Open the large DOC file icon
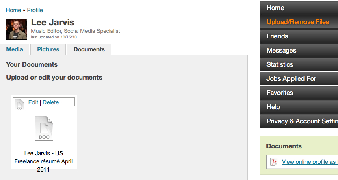 [x=44, y=129]
